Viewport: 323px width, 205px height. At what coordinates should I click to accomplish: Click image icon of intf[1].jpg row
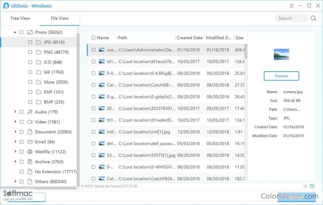coord(102,132)
